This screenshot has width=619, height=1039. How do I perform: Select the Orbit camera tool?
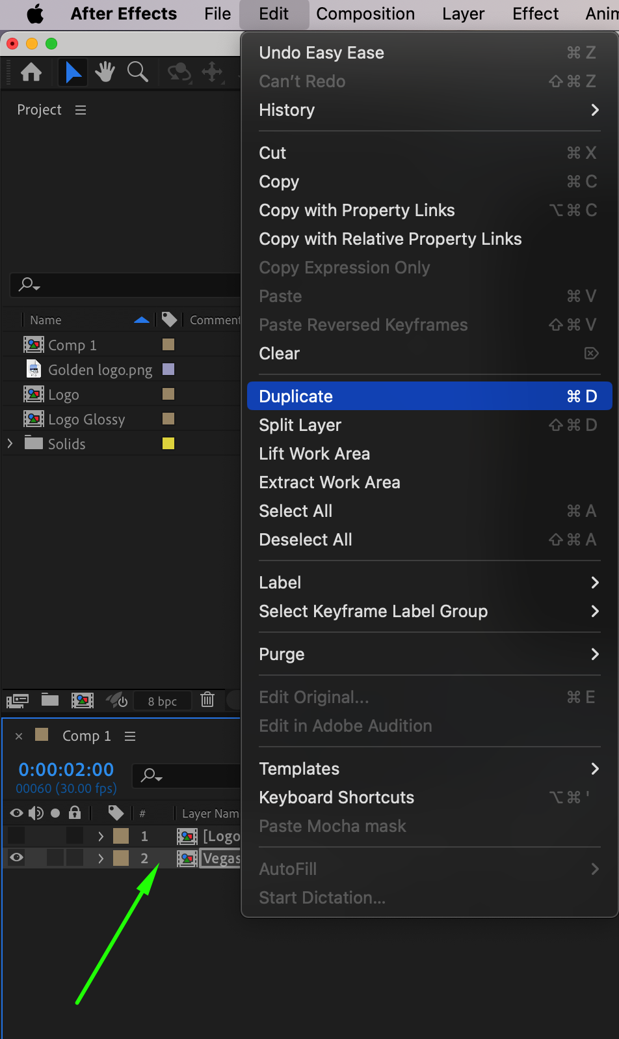click(x=179, y=72)
